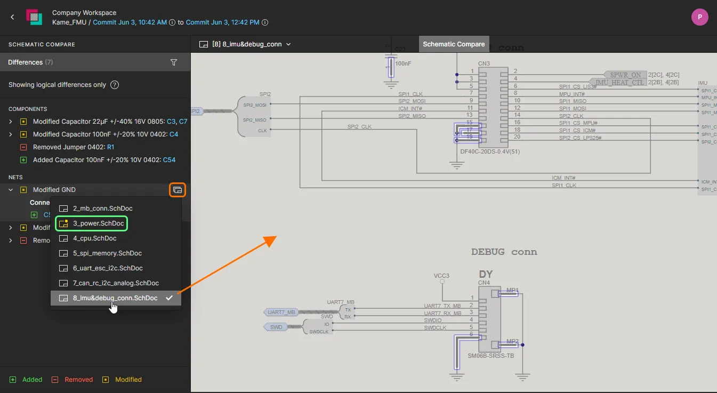Open the user avatar P menu
The width and height of the screenshot is (717, 393).
tap(699, 17)
